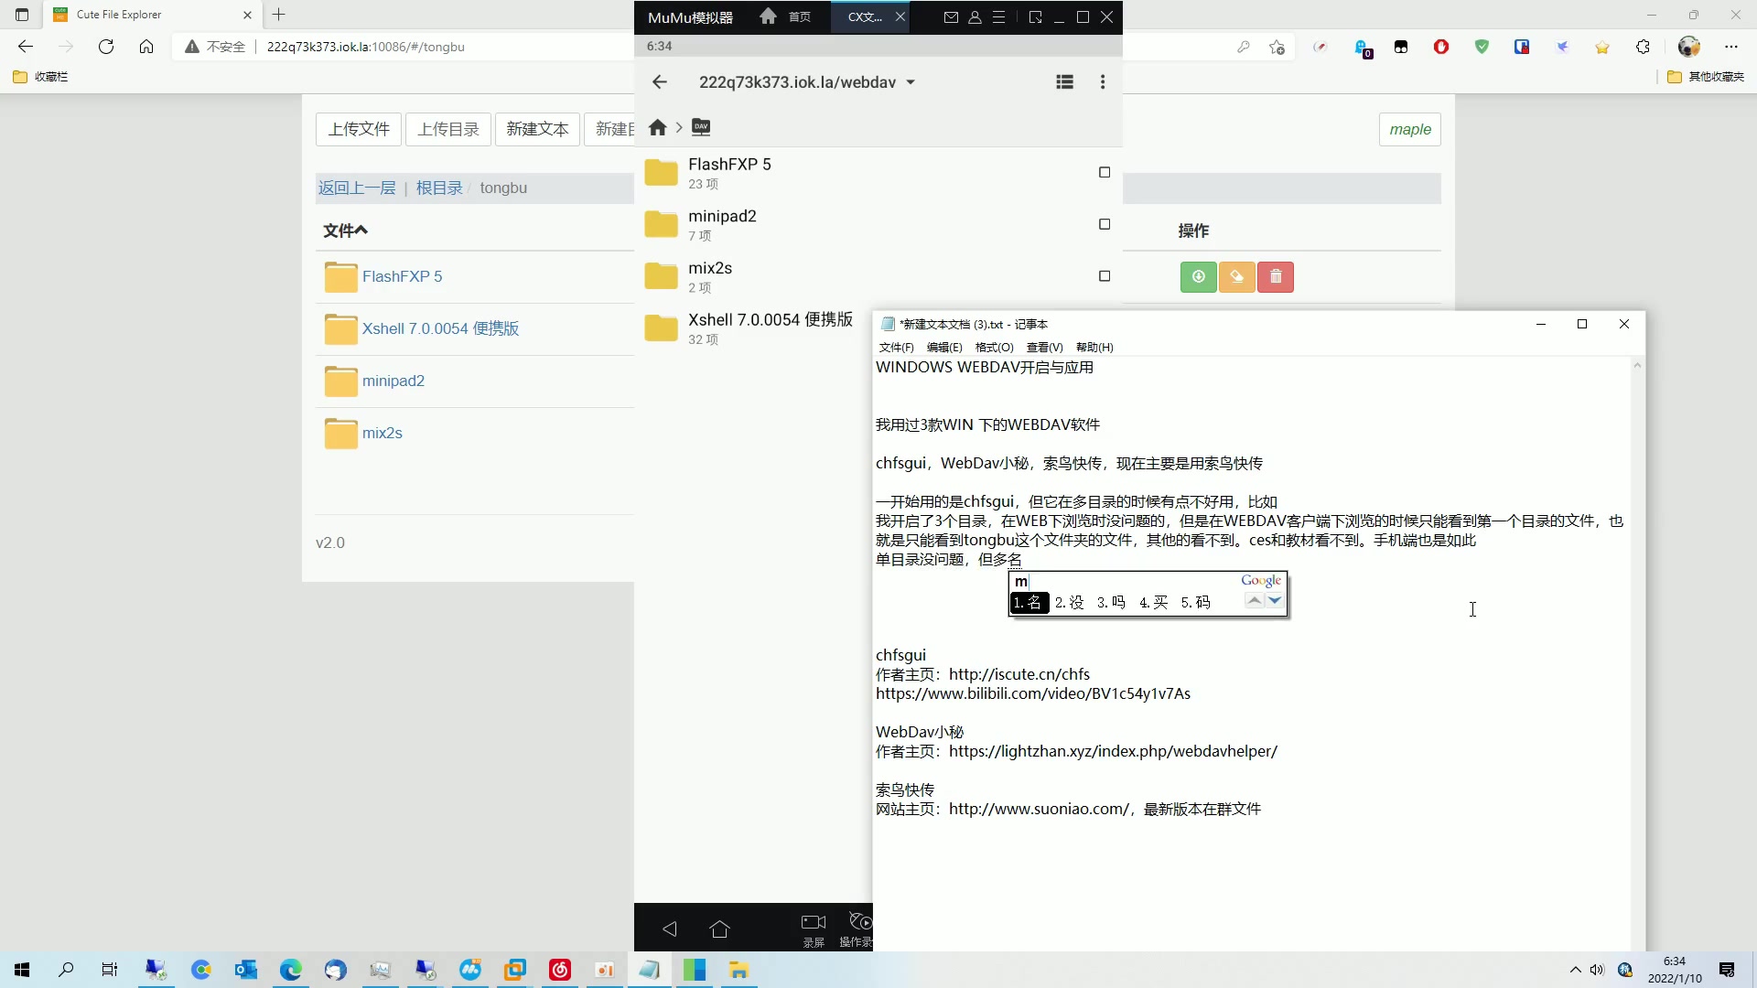The width and height of the screenshot is (1757, 988).
Task: Click green AdGuard shield extension icon
Action: (x=1482, y=47)
